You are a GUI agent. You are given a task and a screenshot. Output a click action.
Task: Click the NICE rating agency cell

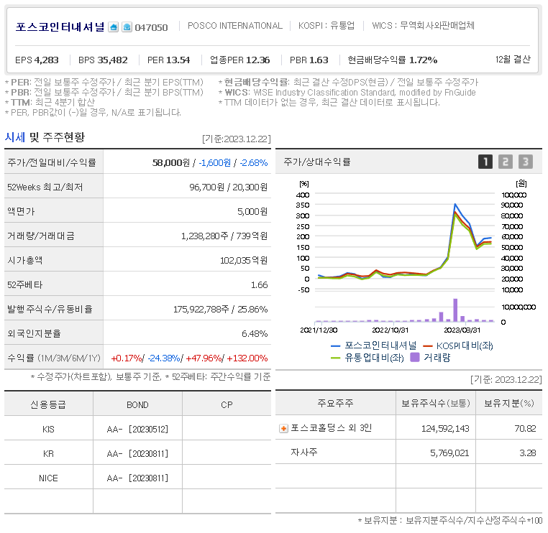tap(48, 478)
